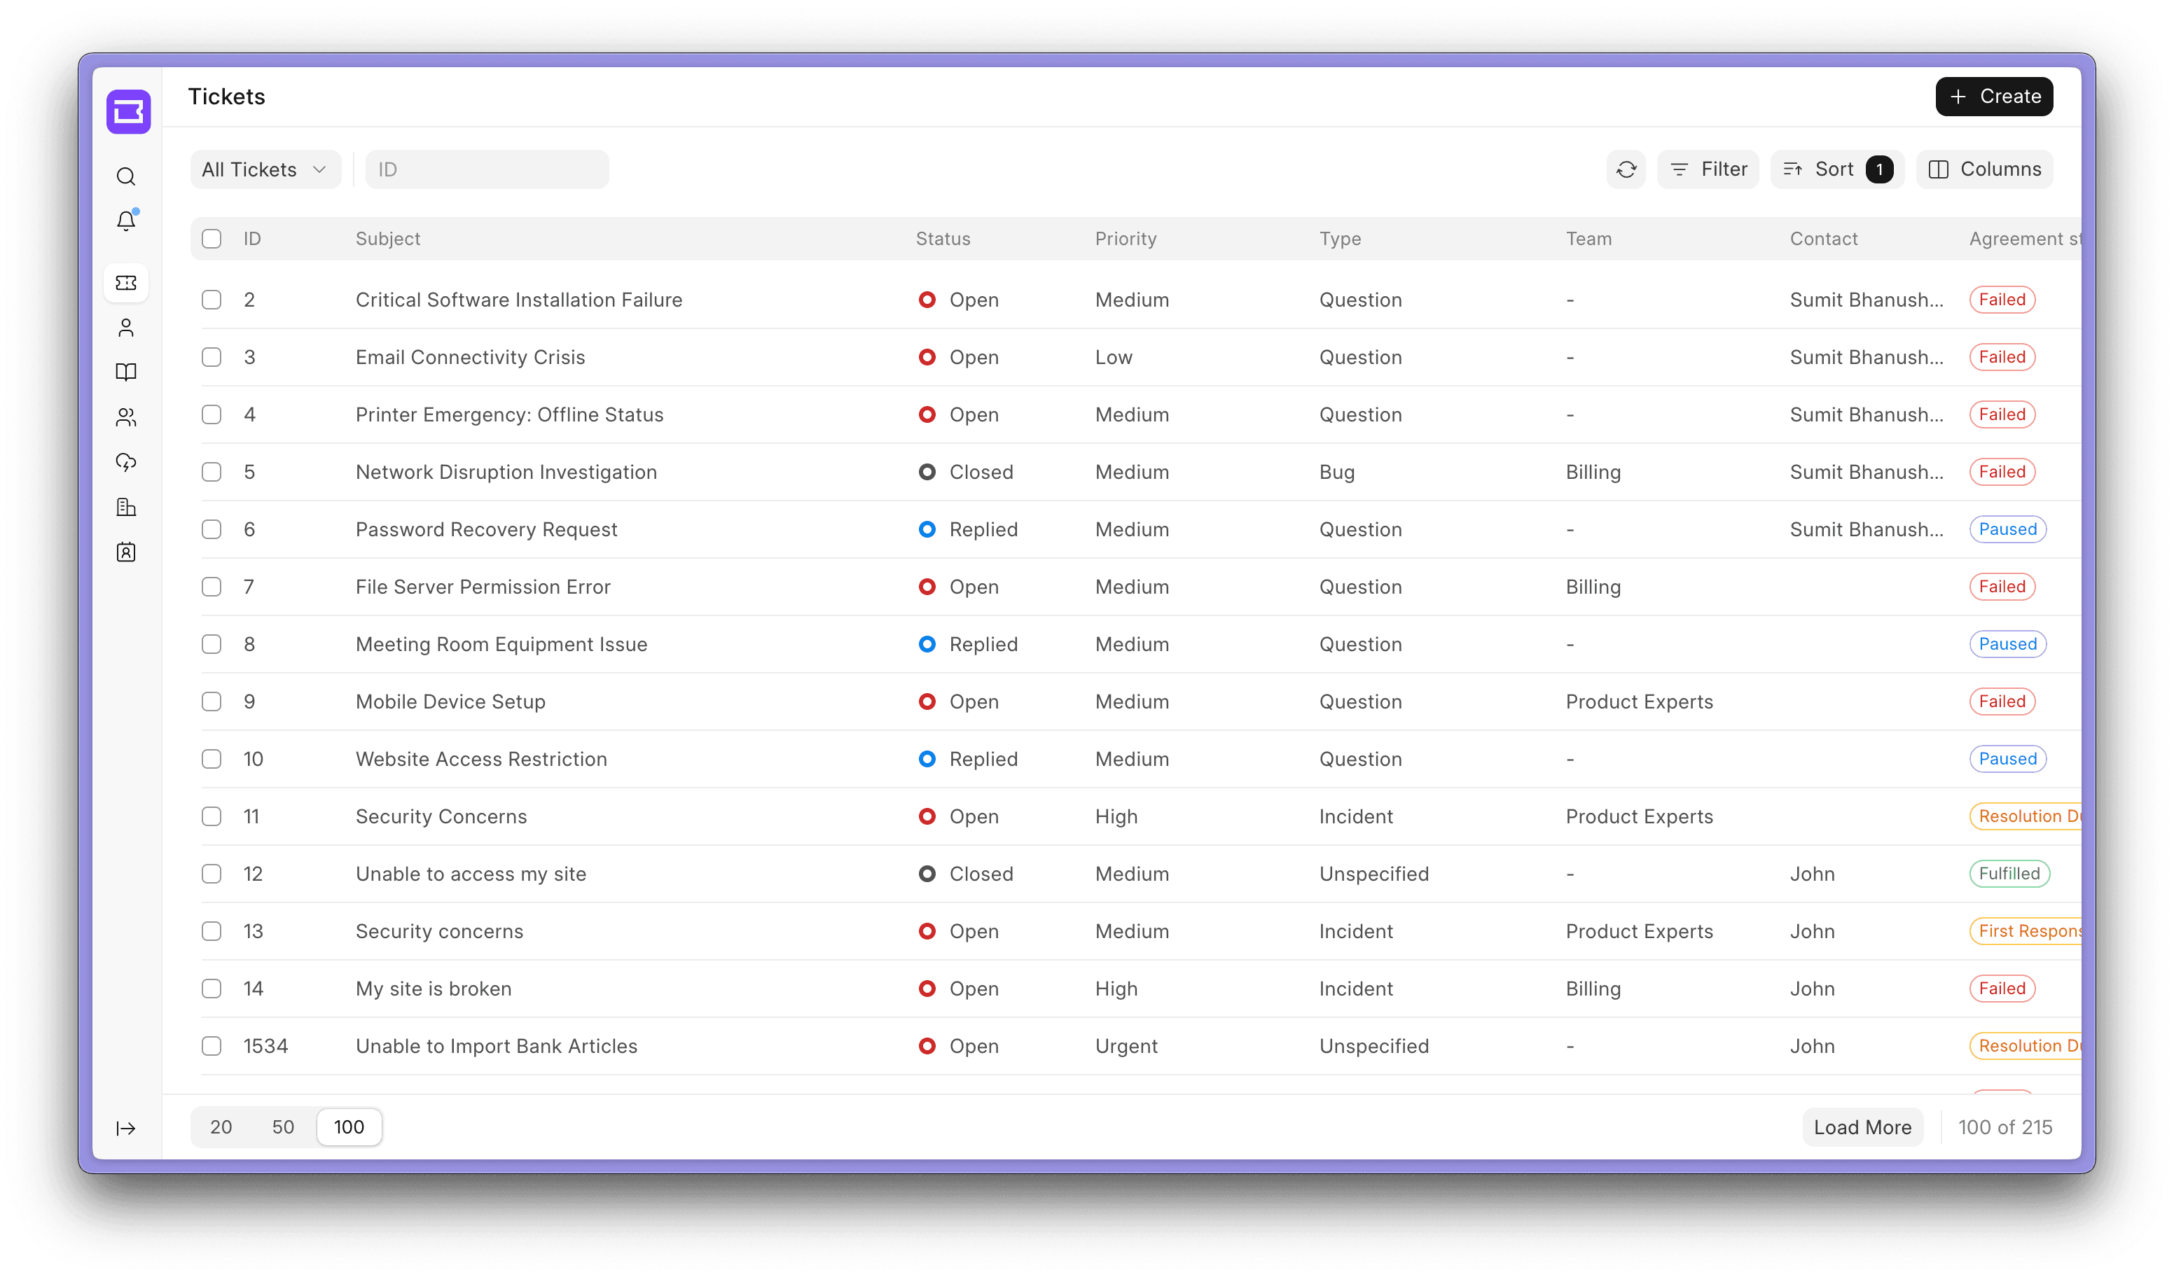The height and width of the screenshot is (1277, 2174).
Task: Set page size to 50
Action: point(283,1127)
